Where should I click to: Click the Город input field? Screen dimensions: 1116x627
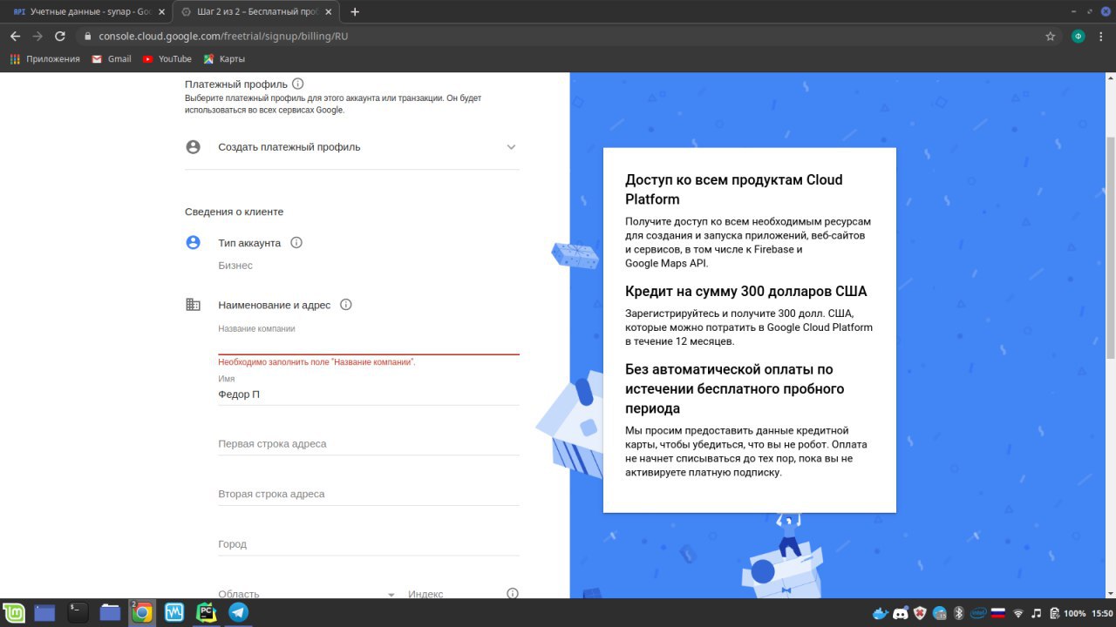click(x=369, y=544)
